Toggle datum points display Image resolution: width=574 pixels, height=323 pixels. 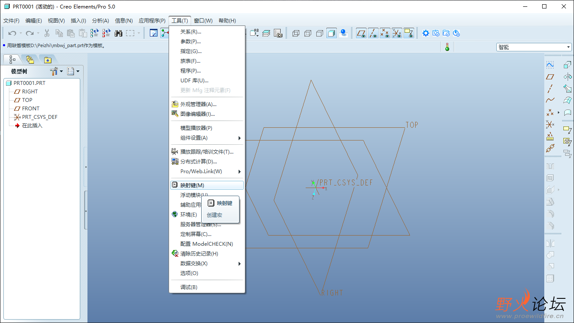click(385, 33)
